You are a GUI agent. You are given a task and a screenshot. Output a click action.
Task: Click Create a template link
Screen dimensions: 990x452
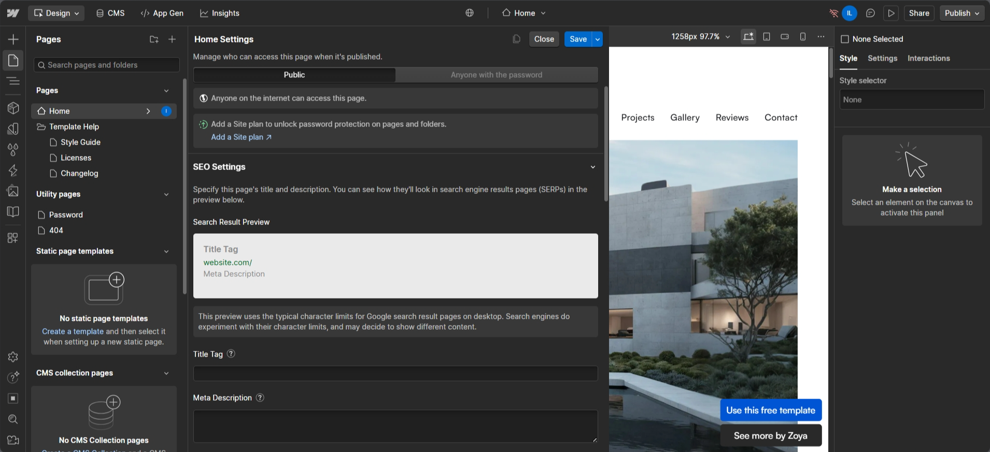(x=73, y=331)
